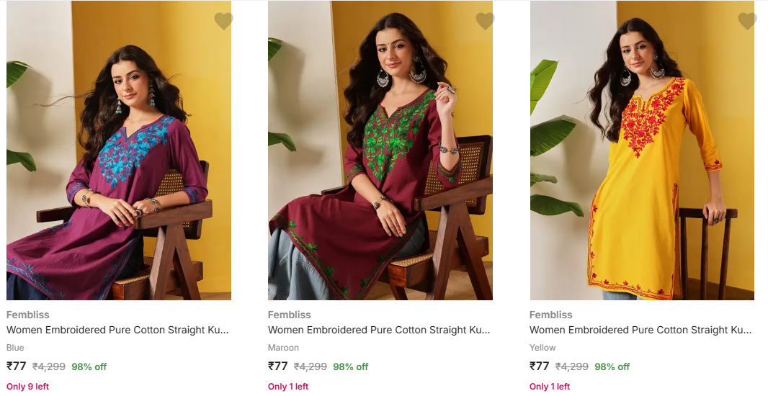This screenshot has height=396, width=768.
Task: Open the purple kurta with blue embroidery photo
Action: pos(119,158)
